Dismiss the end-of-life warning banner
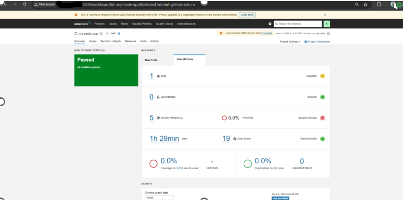The width and height of the screenshot is (403, 200). pyautogui.click(x=325, y=15)
